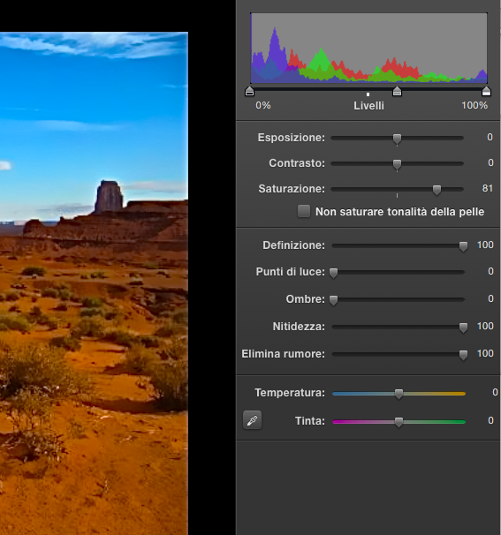Click the white balance eyedropper icon

pyautogui.click(x=252, y=419)
